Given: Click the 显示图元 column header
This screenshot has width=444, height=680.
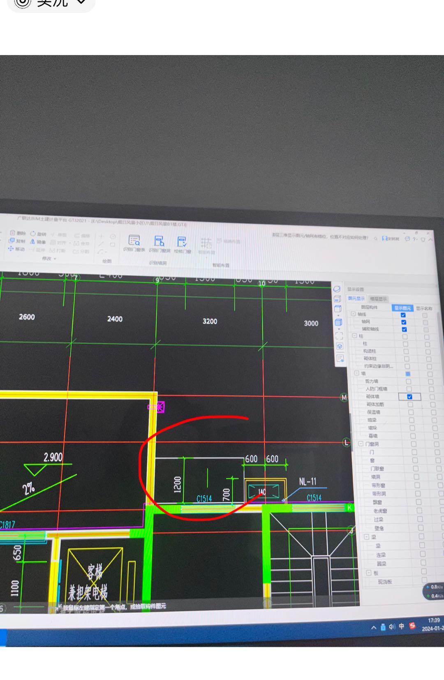Looking at the screenshot, I should click(402, 308).
